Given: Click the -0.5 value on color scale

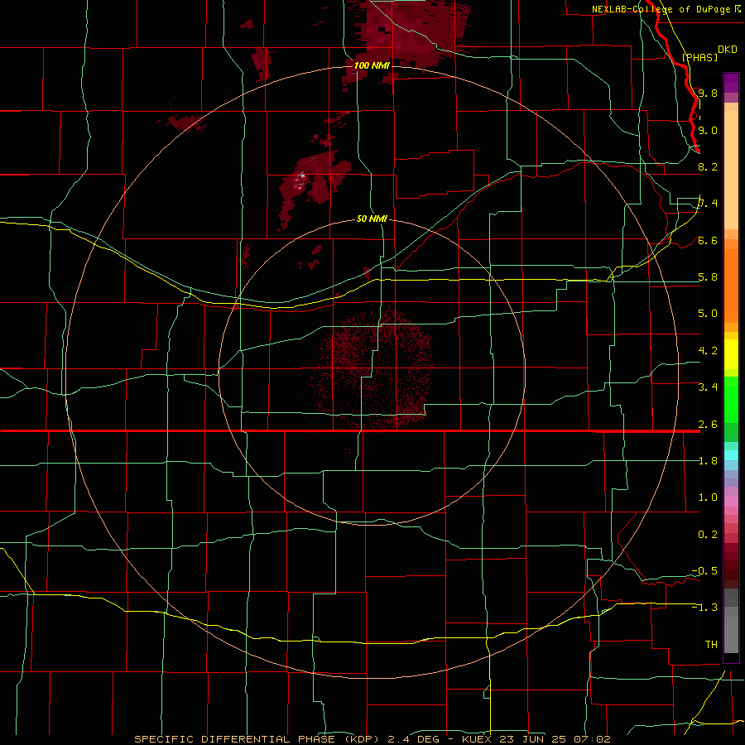Looking at the screenshot, I should [704, 570].
